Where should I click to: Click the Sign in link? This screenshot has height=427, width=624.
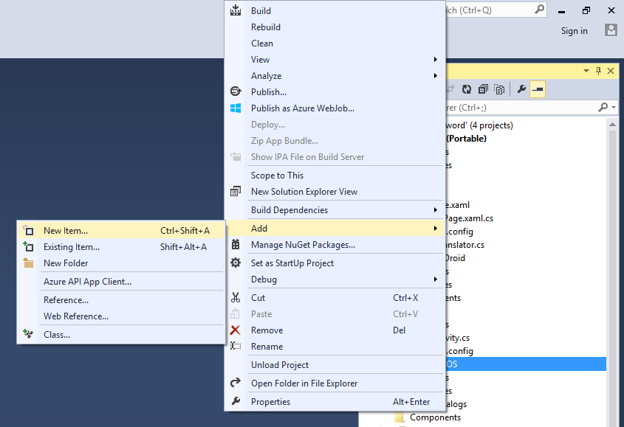pos(575,31)
